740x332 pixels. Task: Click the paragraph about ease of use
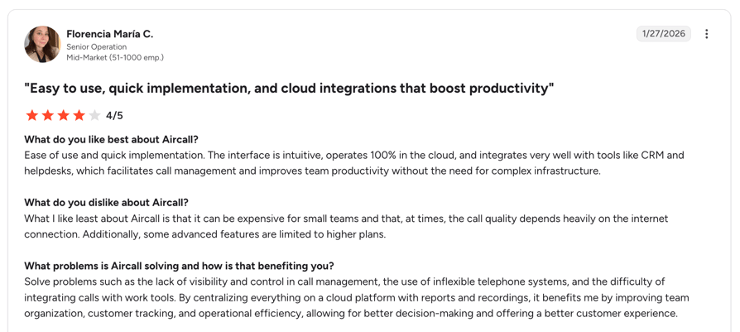click(354, 163)
